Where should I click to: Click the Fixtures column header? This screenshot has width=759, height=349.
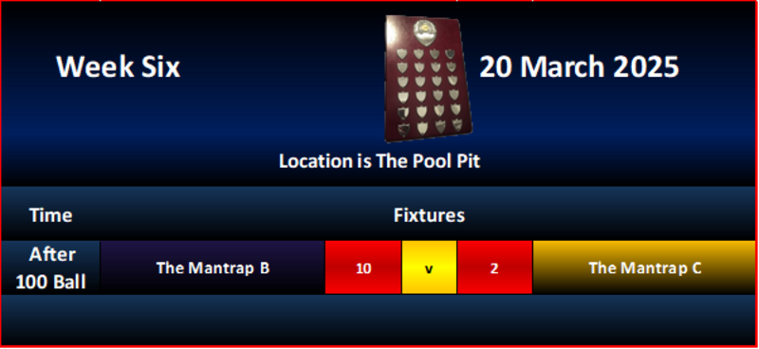click(429, 215)
